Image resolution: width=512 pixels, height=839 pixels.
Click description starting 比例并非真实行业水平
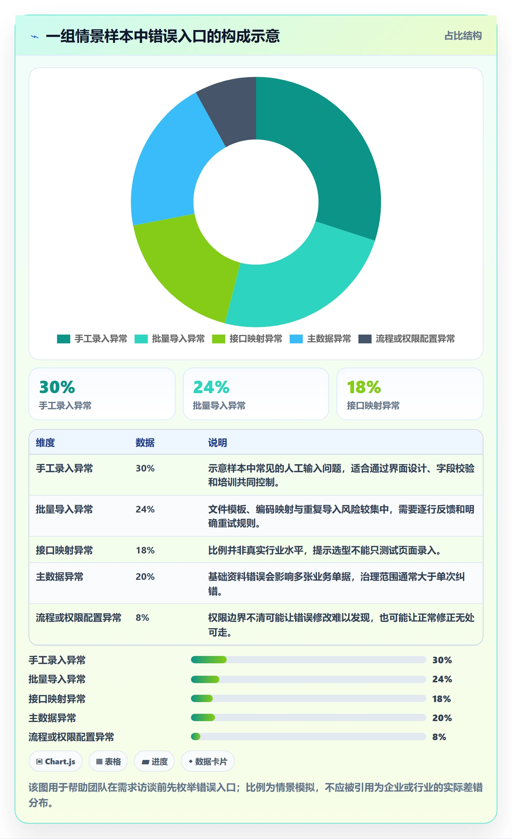324,550
